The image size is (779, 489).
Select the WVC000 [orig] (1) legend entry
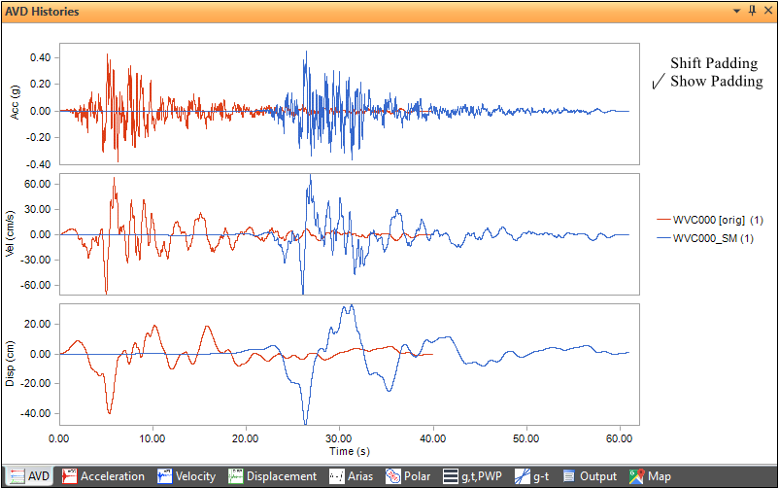tap(713, 221)
